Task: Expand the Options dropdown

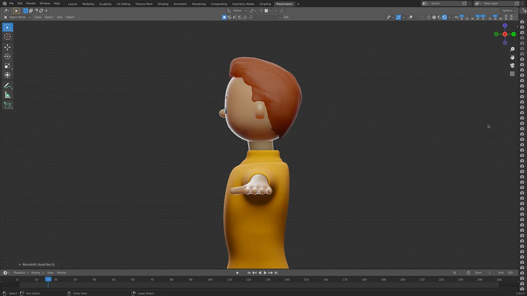Action: (x=508, y=11)
